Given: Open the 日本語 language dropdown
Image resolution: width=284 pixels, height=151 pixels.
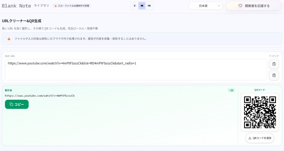Looking at the screenshot, I should [x=206, y=6].
